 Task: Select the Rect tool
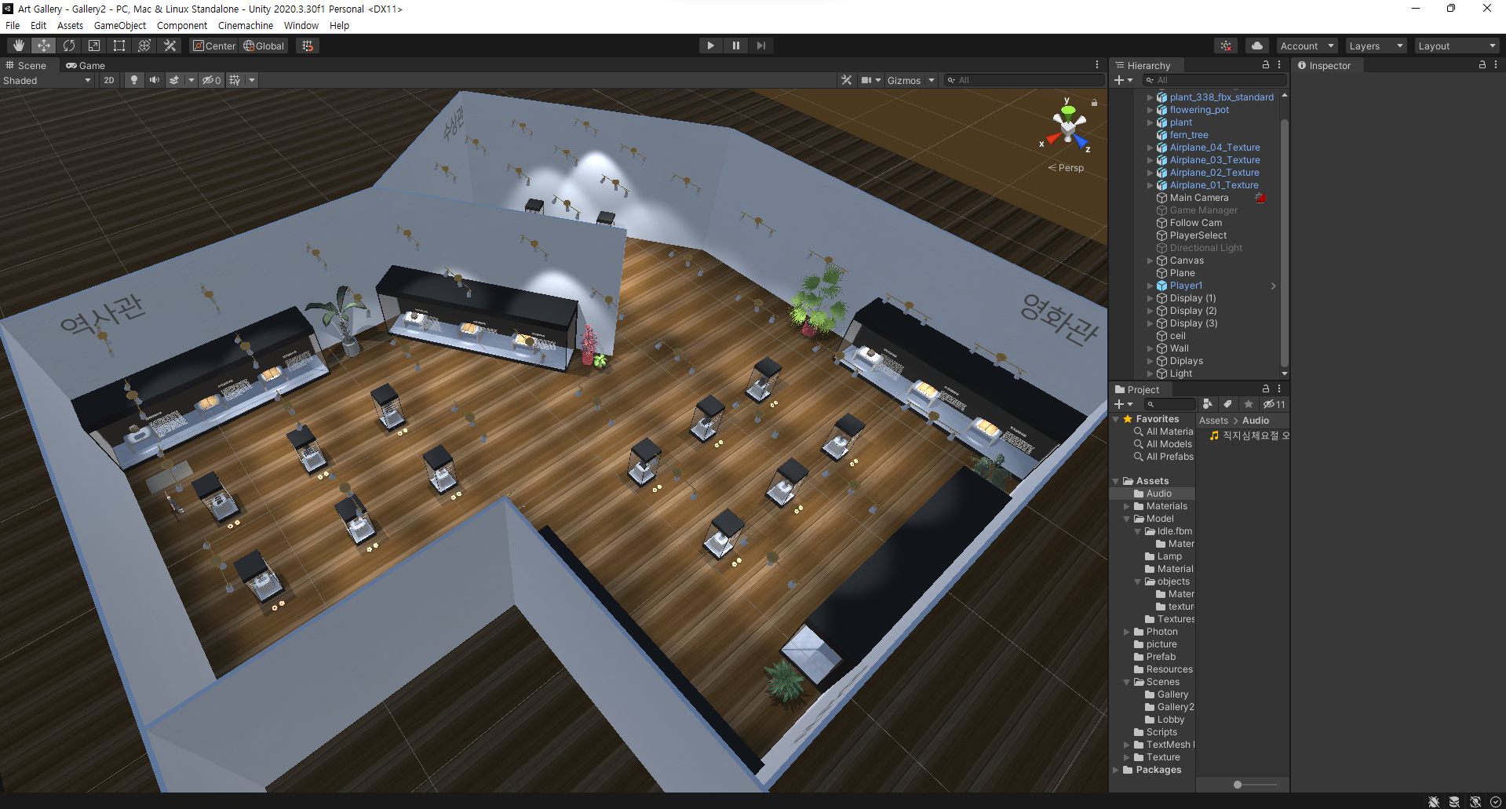click(x=119, y=46)
